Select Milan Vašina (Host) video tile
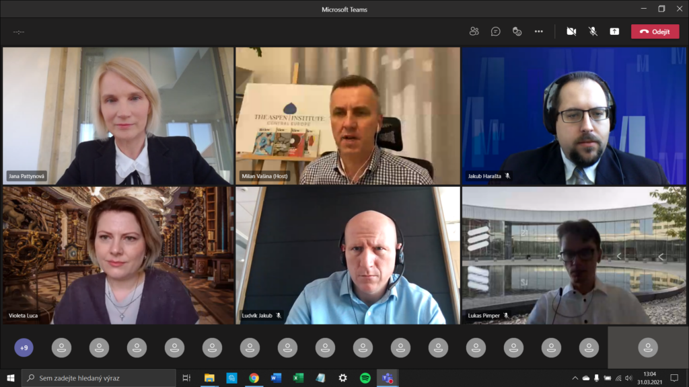Screen dimensions: 689x387 (348, 116)
